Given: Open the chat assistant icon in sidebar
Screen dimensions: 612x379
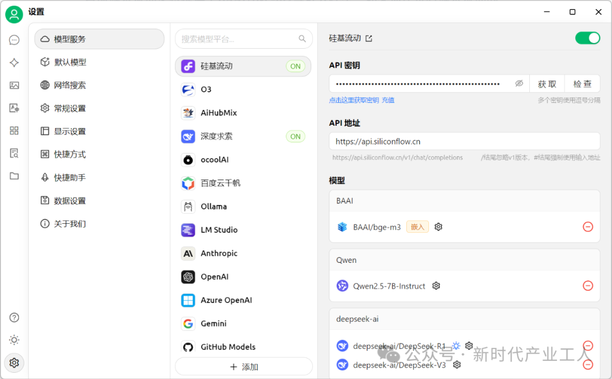Looking at the screenshot, I should click(14, 40).
